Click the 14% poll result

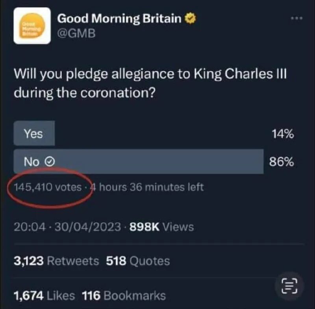[282, 134]
